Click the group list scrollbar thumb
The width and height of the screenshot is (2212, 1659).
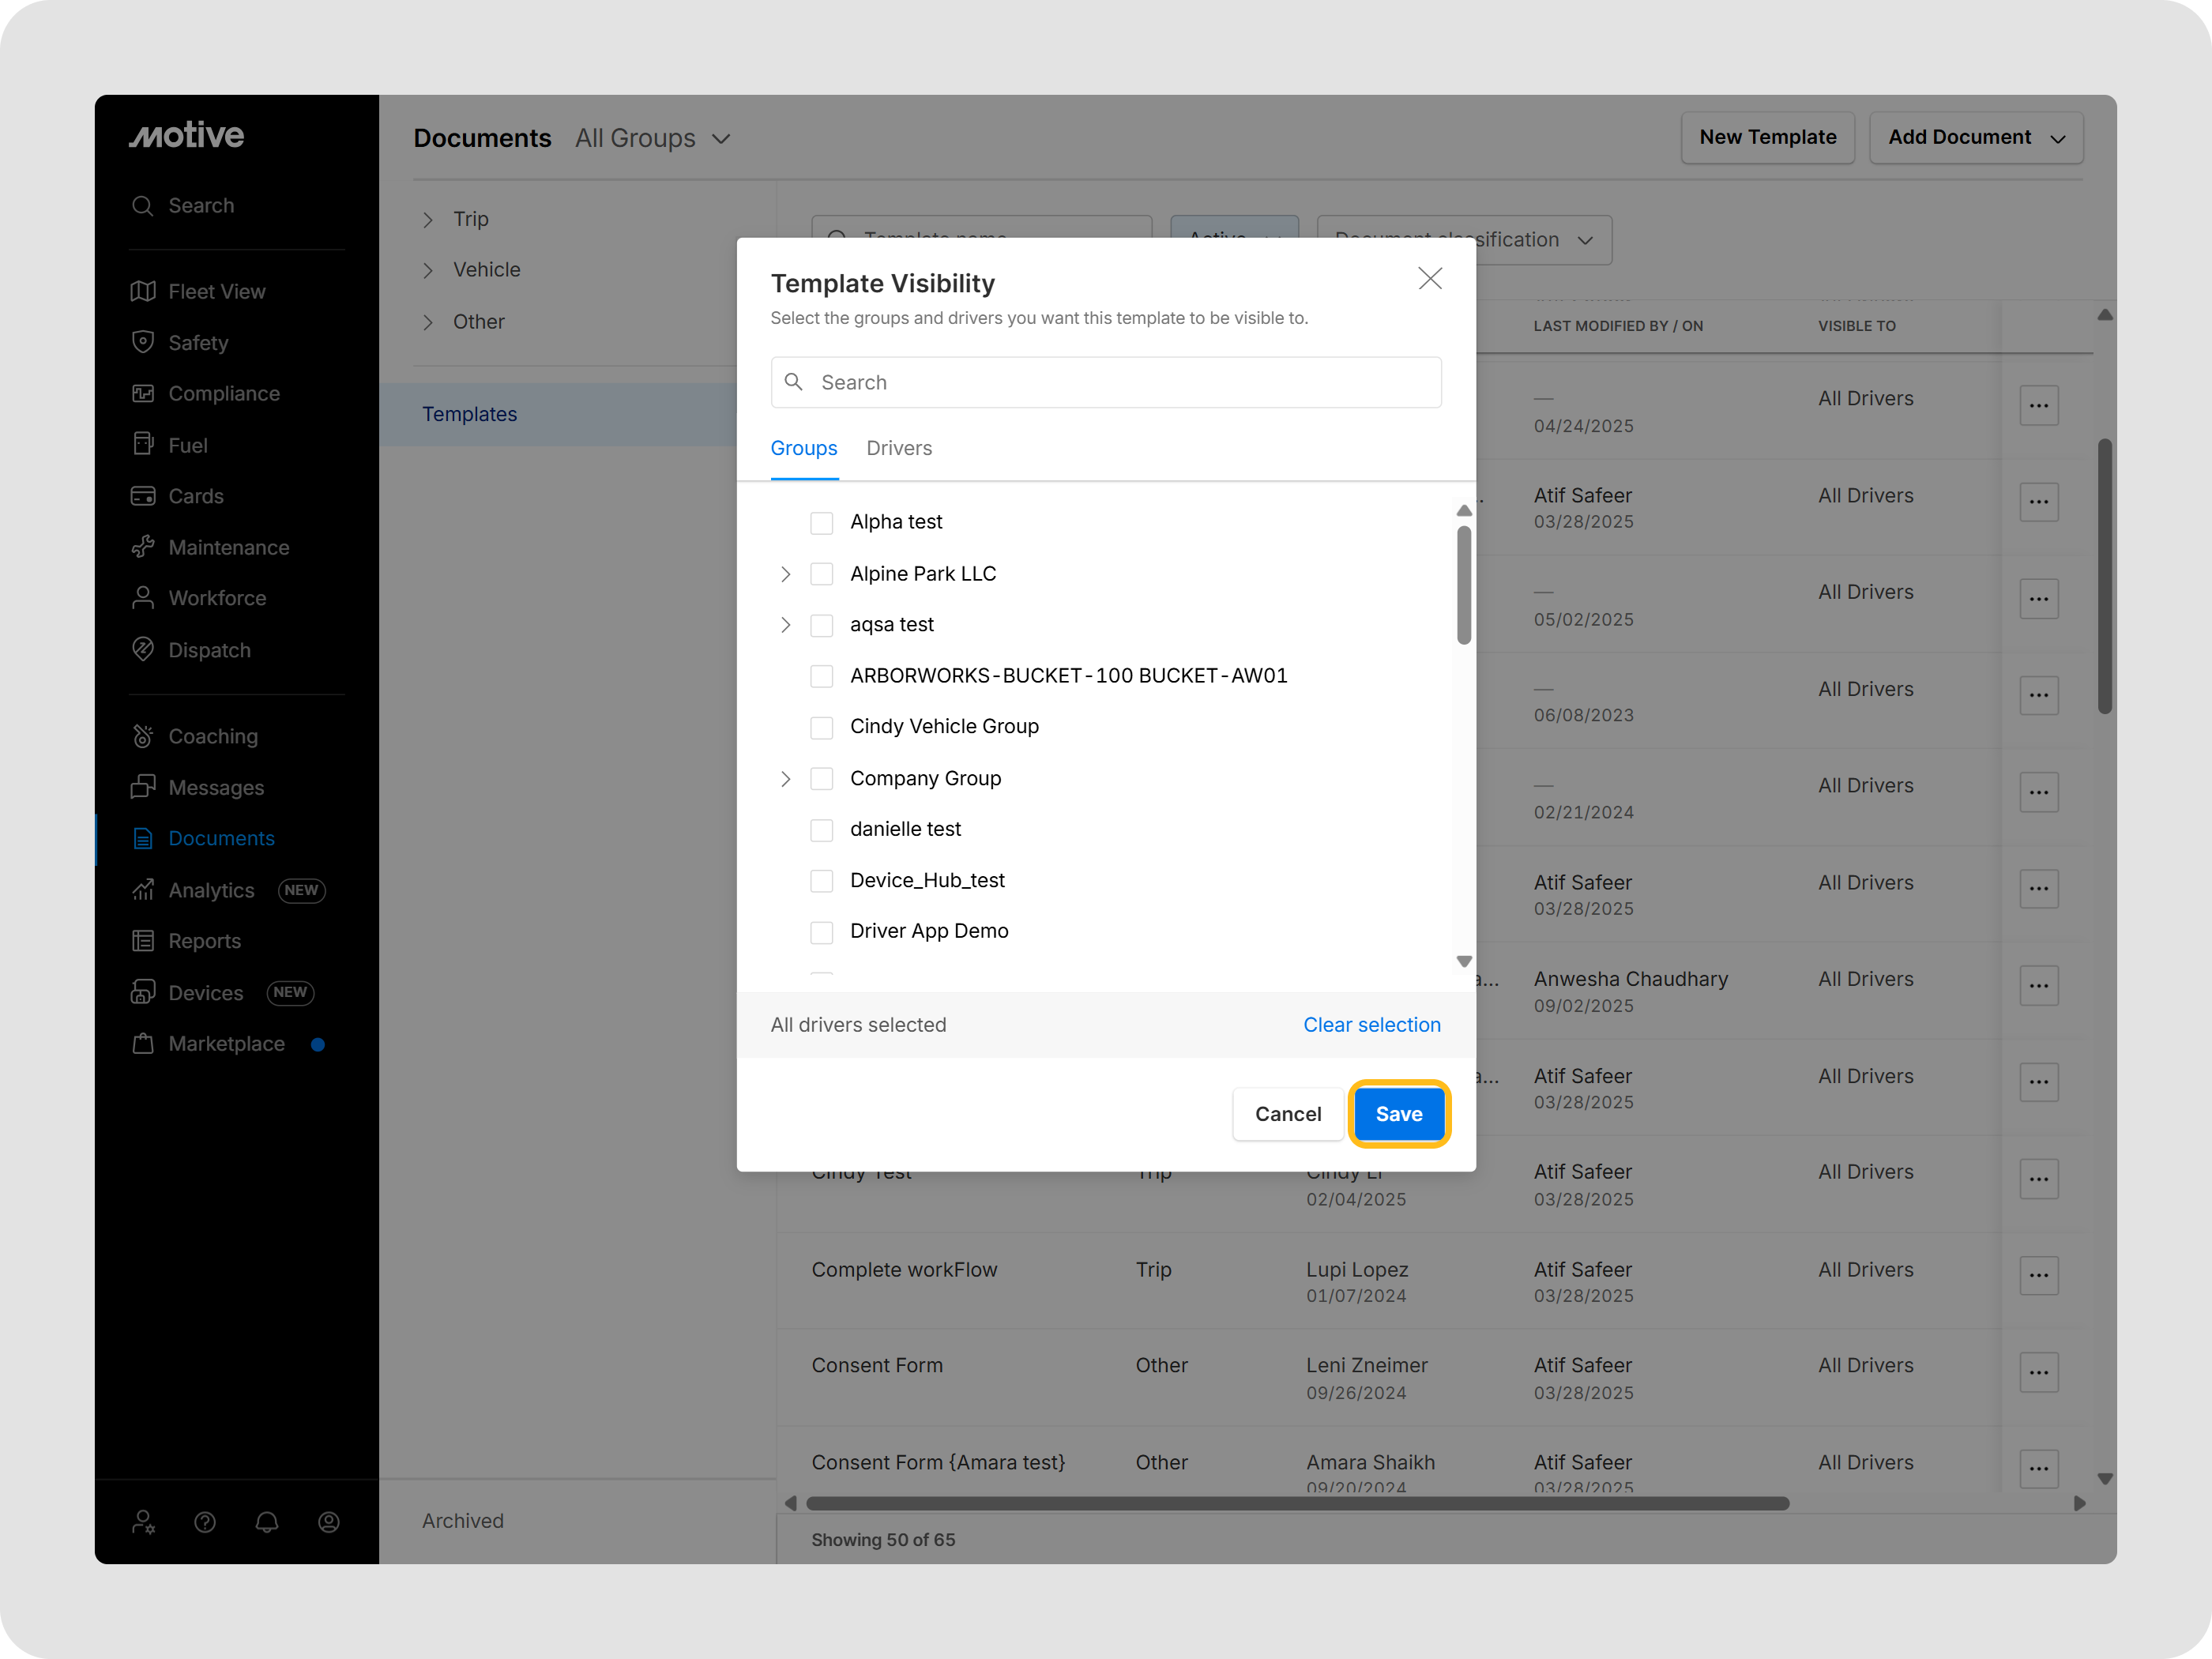click(x=1464, y=586)
